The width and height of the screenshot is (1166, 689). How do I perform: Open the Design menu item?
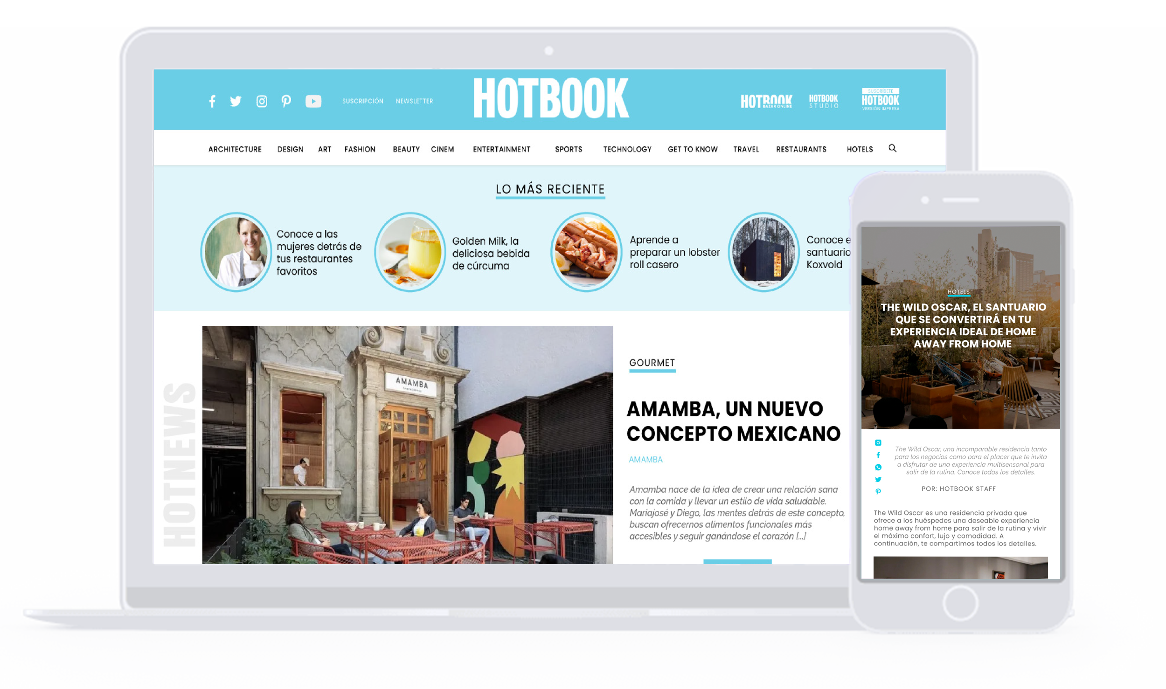[x=290, y=149]
